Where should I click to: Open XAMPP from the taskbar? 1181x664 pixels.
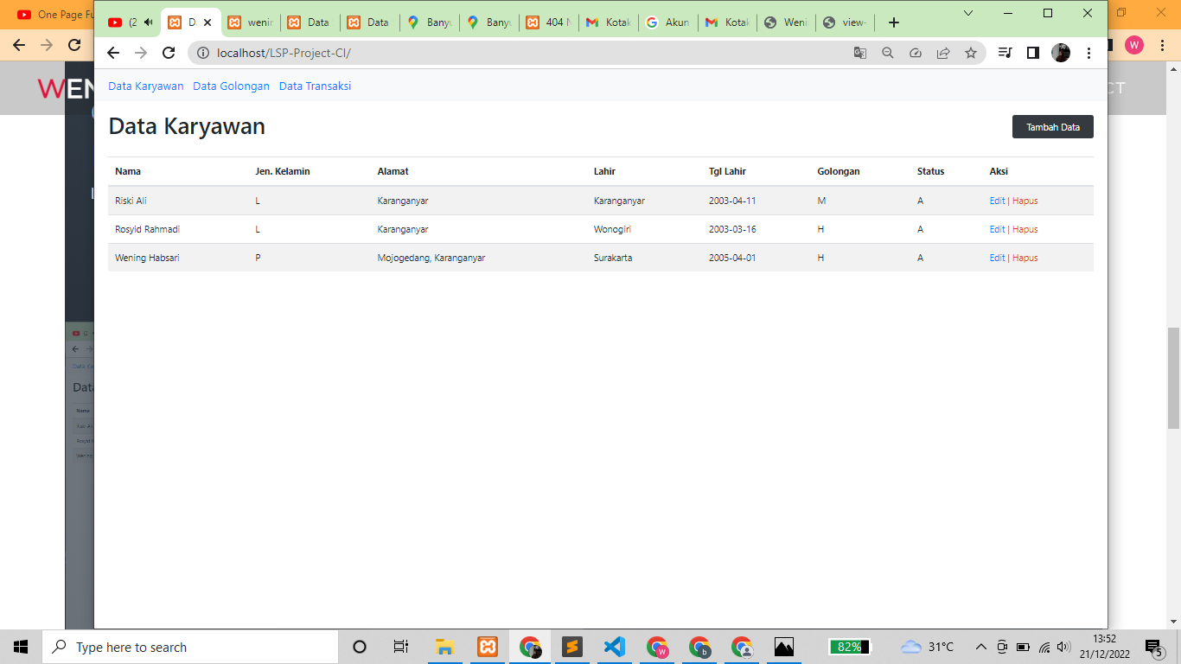point(488,647)
